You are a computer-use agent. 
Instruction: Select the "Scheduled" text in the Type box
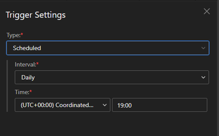(27, 48)
